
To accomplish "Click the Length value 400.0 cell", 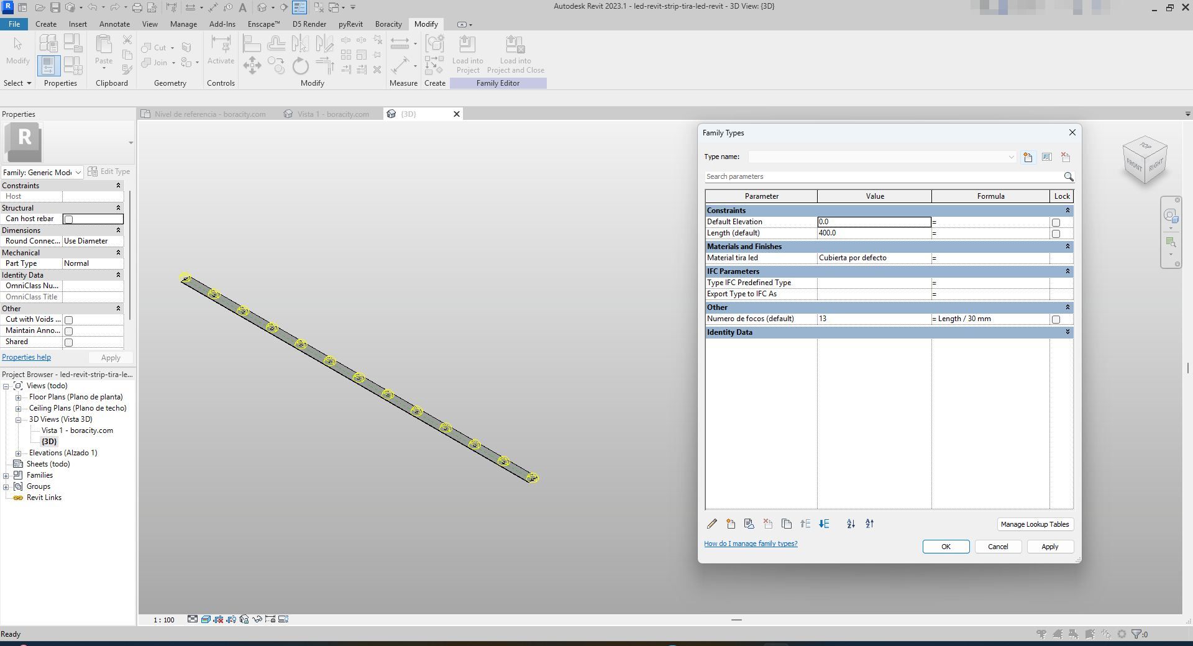I will point(874,233).
